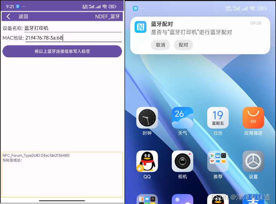Tap the WiFi icon in left phone status bar
The height and width of the screenshot is (204, 276).
[105, 7]
